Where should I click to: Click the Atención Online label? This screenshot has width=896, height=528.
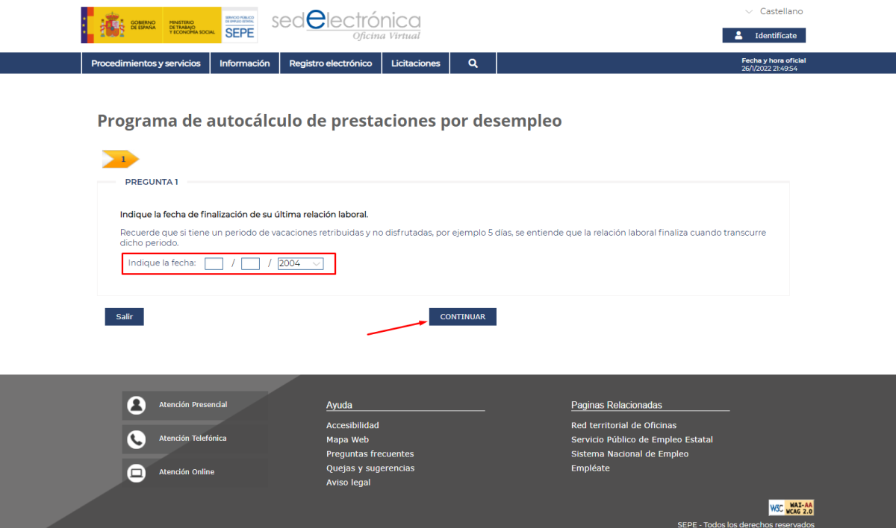pyautogui.click(x=187, y=472)
